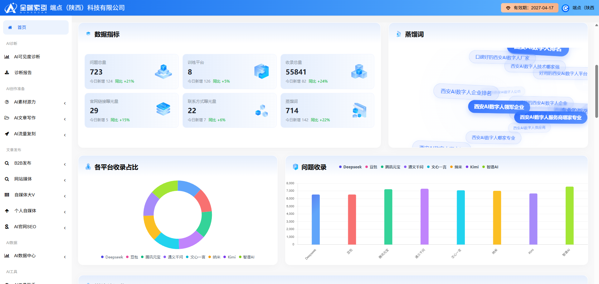Toggle Kimi in the 各平台收录占比 legend
The width and height of the screenshot is (599, 284).
[x=230, y=257]
